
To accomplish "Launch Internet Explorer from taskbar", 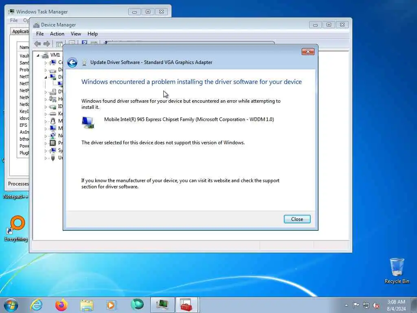I will point(36,305).
